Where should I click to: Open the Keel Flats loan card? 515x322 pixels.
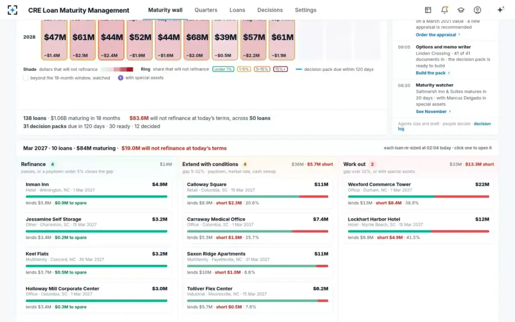(x=97, y=263)
